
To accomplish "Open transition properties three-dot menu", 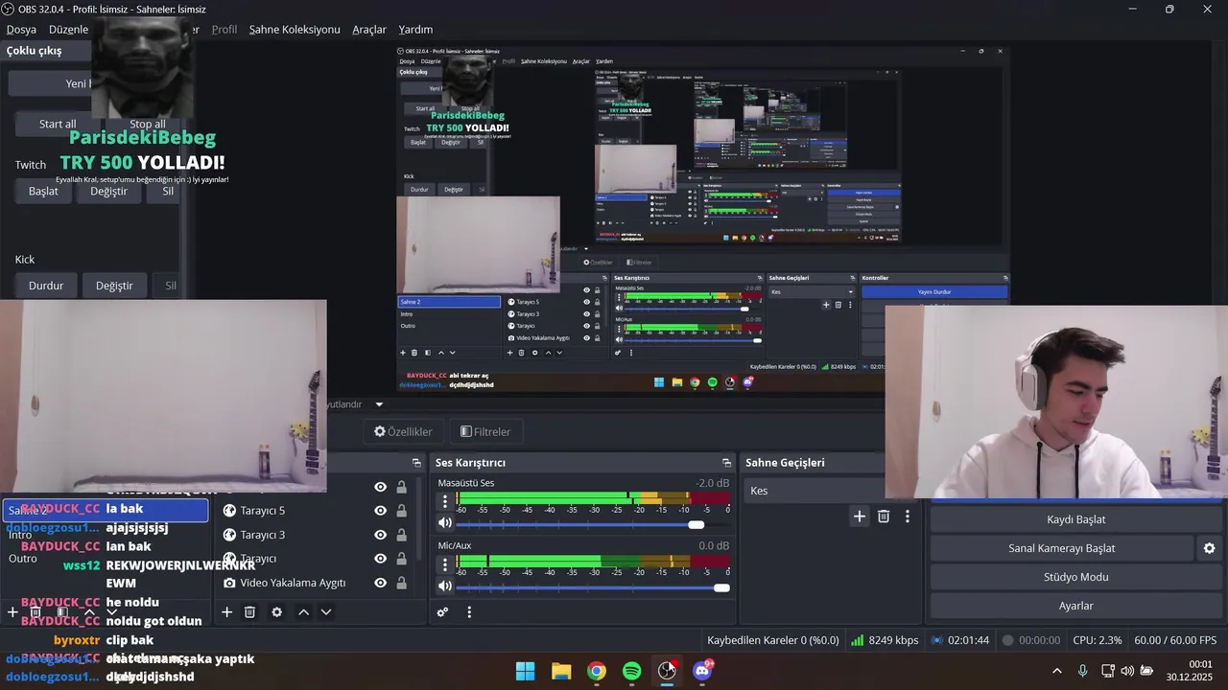I will (907, 516).
